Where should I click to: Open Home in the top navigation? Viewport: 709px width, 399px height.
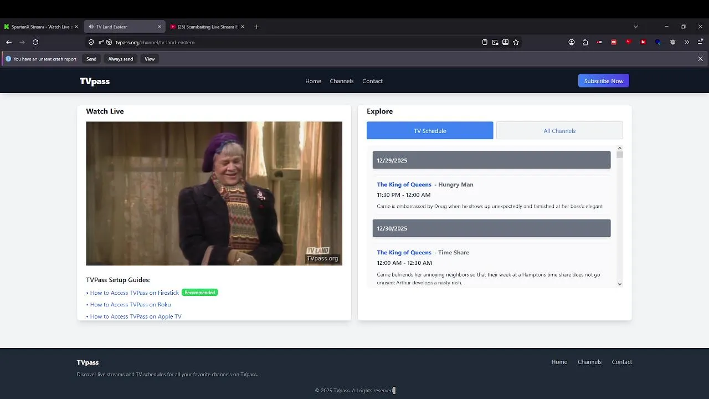(313, 81)
